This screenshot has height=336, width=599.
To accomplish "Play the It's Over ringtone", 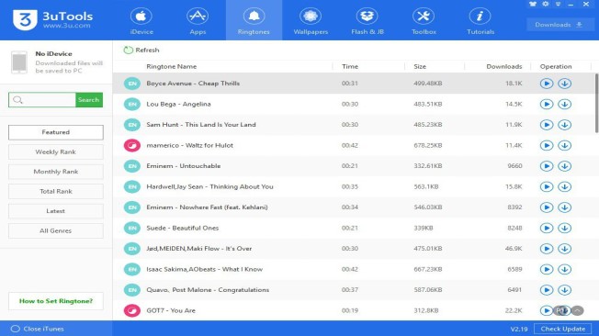I will (x=547, y=249).
